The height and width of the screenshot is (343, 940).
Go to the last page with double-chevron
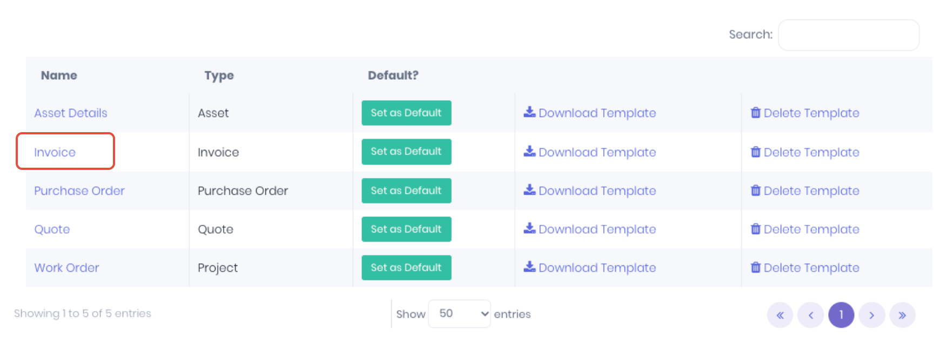[x=902, y=315]
